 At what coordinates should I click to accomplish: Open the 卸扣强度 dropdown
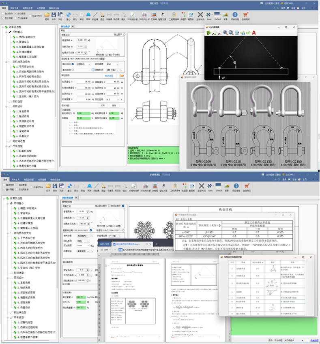112,64
